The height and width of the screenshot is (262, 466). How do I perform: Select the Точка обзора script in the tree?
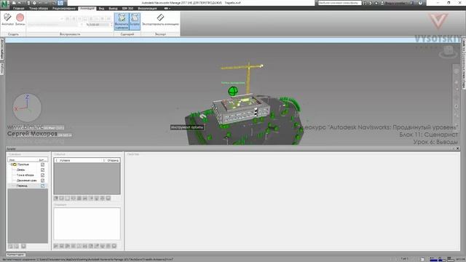pos(25,175)
